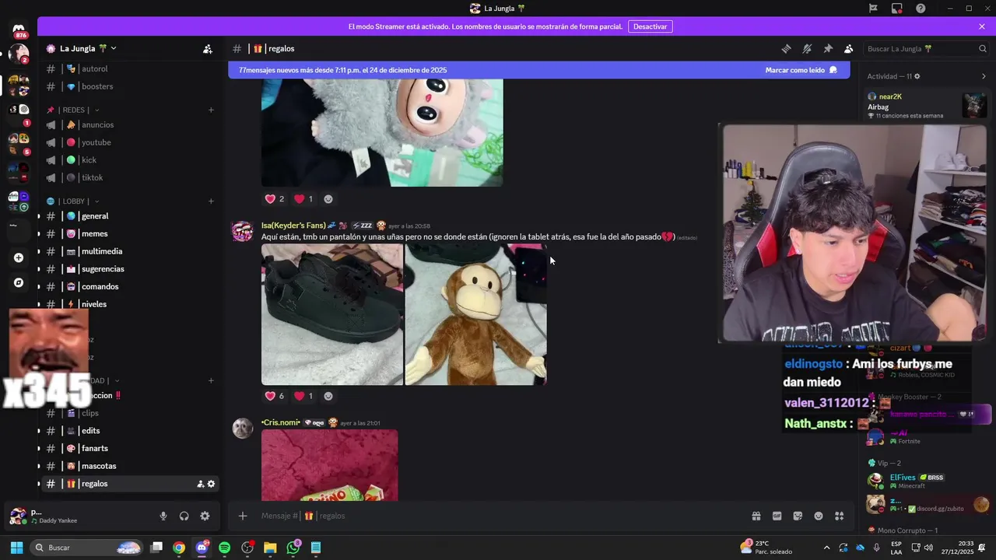
Task: Open notification settings bell icon
Action: click(807, 48)
